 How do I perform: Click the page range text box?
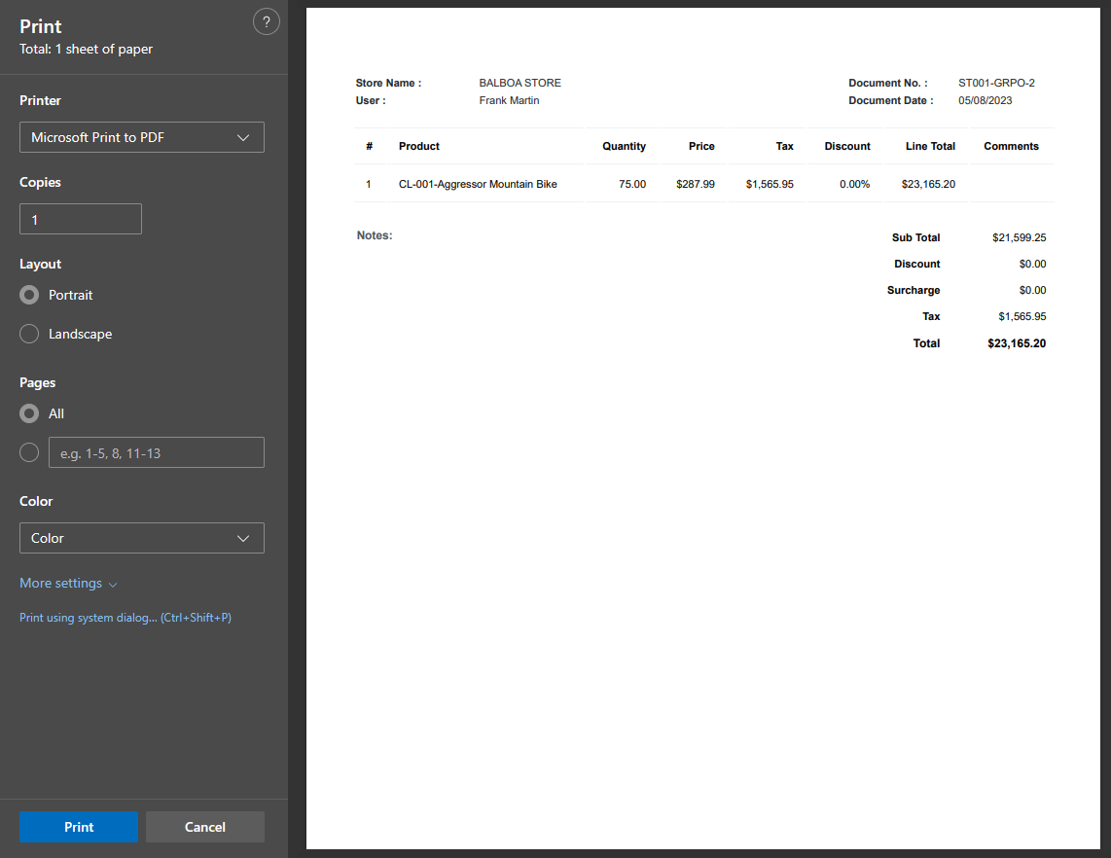(x=157, y=452)
